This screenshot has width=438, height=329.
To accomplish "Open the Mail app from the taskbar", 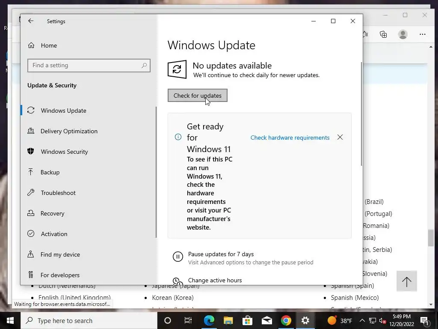I will point(266,320).
